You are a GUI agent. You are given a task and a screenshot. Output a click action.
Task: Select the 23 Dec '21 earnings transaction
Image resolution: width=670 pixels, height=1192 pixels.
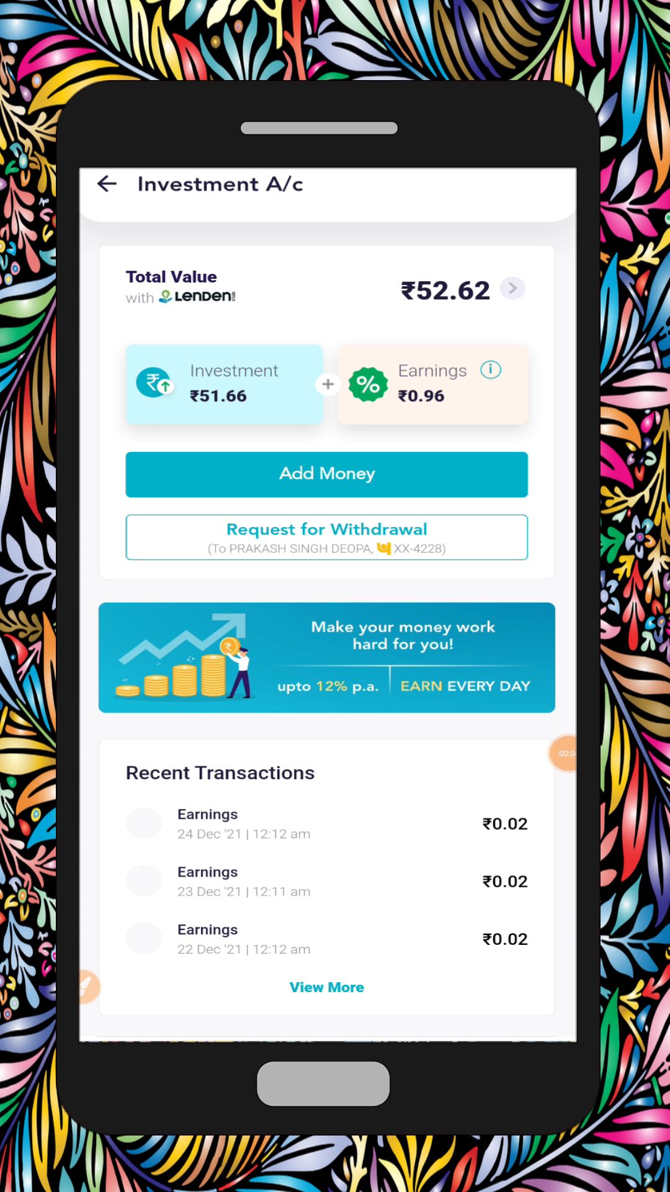[x=327, y=881]
